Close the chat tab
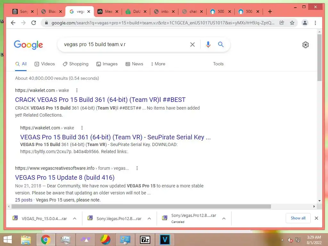The width and height of the screenshot is (328, 246). coord(201,12)
